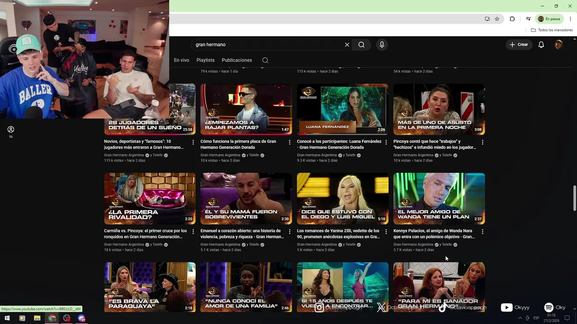Viewport: 577px width, 324px height.
Task: Open options for 'Pincoya contó' video
Action: click(x=483, y=142)
